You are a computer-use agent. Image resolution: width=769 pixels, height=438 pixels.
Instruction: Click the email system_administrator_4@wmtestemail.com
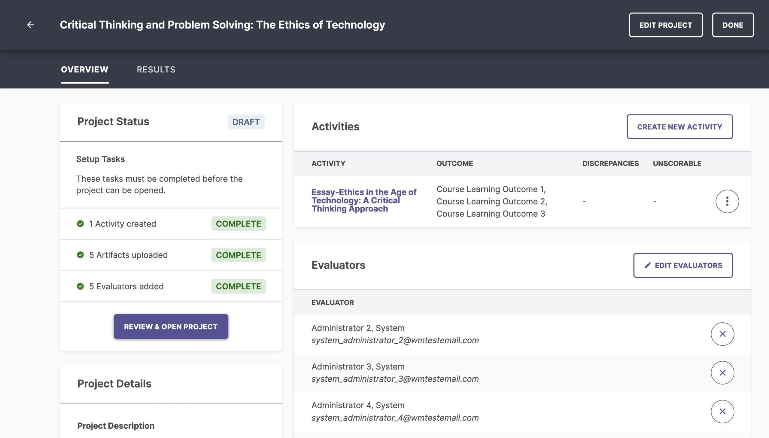pyautogui.click(x=395, y=418)
